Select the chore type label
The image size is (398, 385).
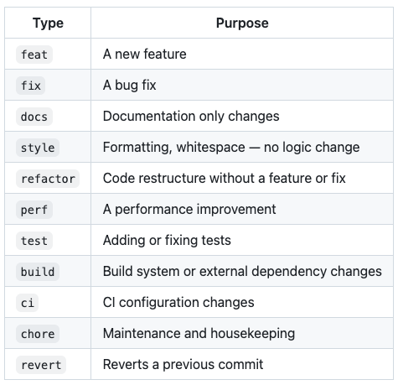[38, 334]
